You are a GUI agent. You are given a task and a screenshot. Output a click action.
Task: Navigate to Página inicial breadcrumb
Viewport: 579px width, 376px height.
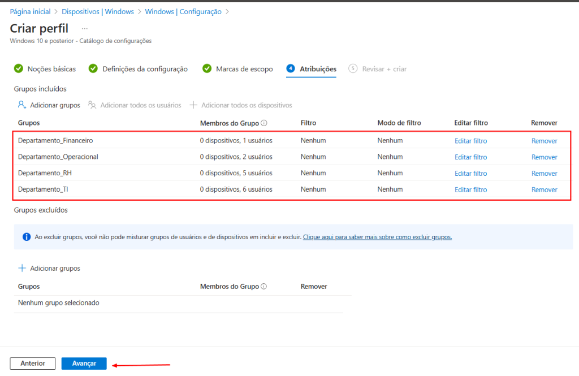point(30,11)
